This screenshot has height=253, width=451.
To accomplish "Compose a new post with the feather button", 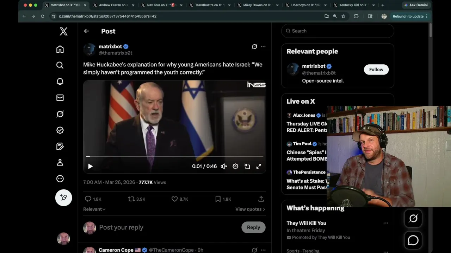I will (x=63, y=197).
